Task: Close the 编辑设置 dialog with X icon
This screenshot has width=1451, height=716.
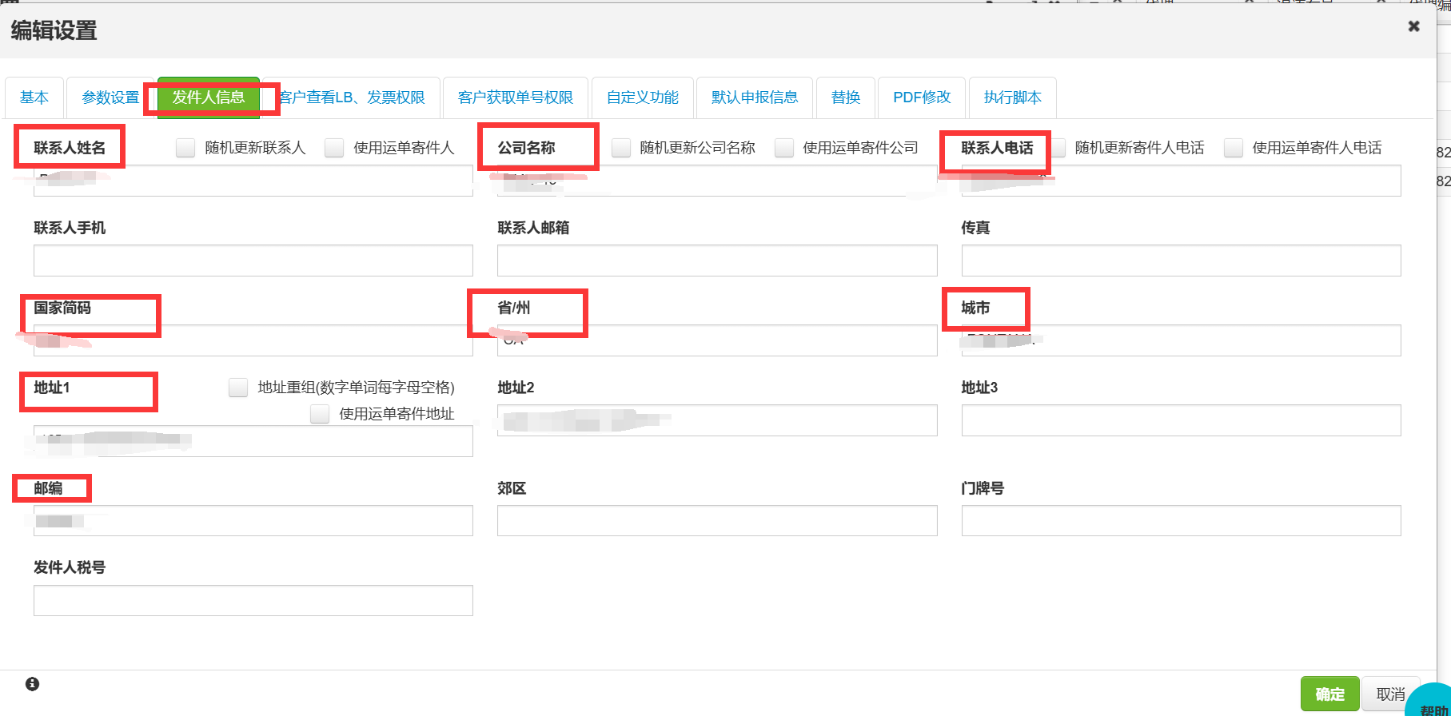Action: [x=1413, y=26]
